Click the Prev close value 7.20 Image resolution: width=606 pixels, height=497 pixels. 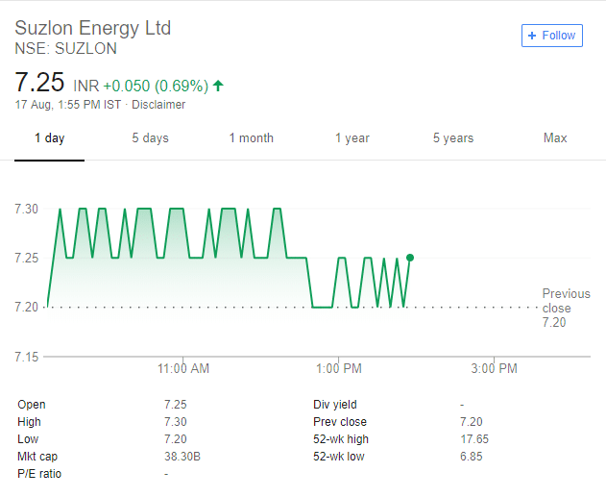472,422
